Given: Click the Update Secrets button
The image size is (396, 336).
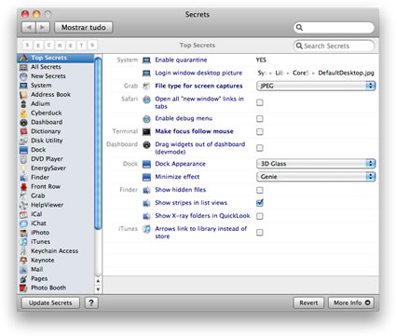Looking at the screenshot, I should [50, 302].
